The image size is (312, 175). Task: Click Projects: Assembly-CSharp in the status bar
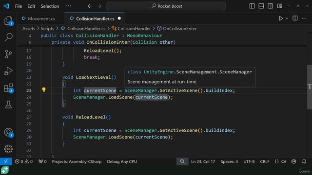coord(77,161)
